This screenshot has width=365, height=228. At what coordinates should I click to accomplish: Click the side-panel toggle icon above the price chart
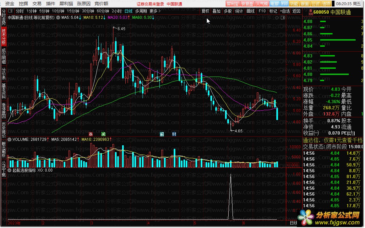coord(283,18)
